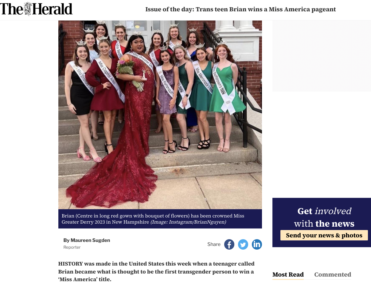The width and height of the screenshot is (371, 283).
Task: Share article on Twitter
Action: coord(243,244)
